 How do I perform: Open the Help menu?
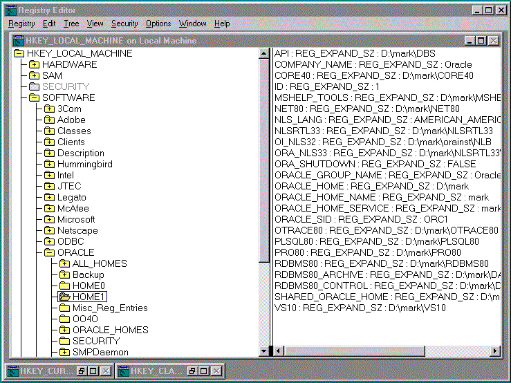point(222,24)
